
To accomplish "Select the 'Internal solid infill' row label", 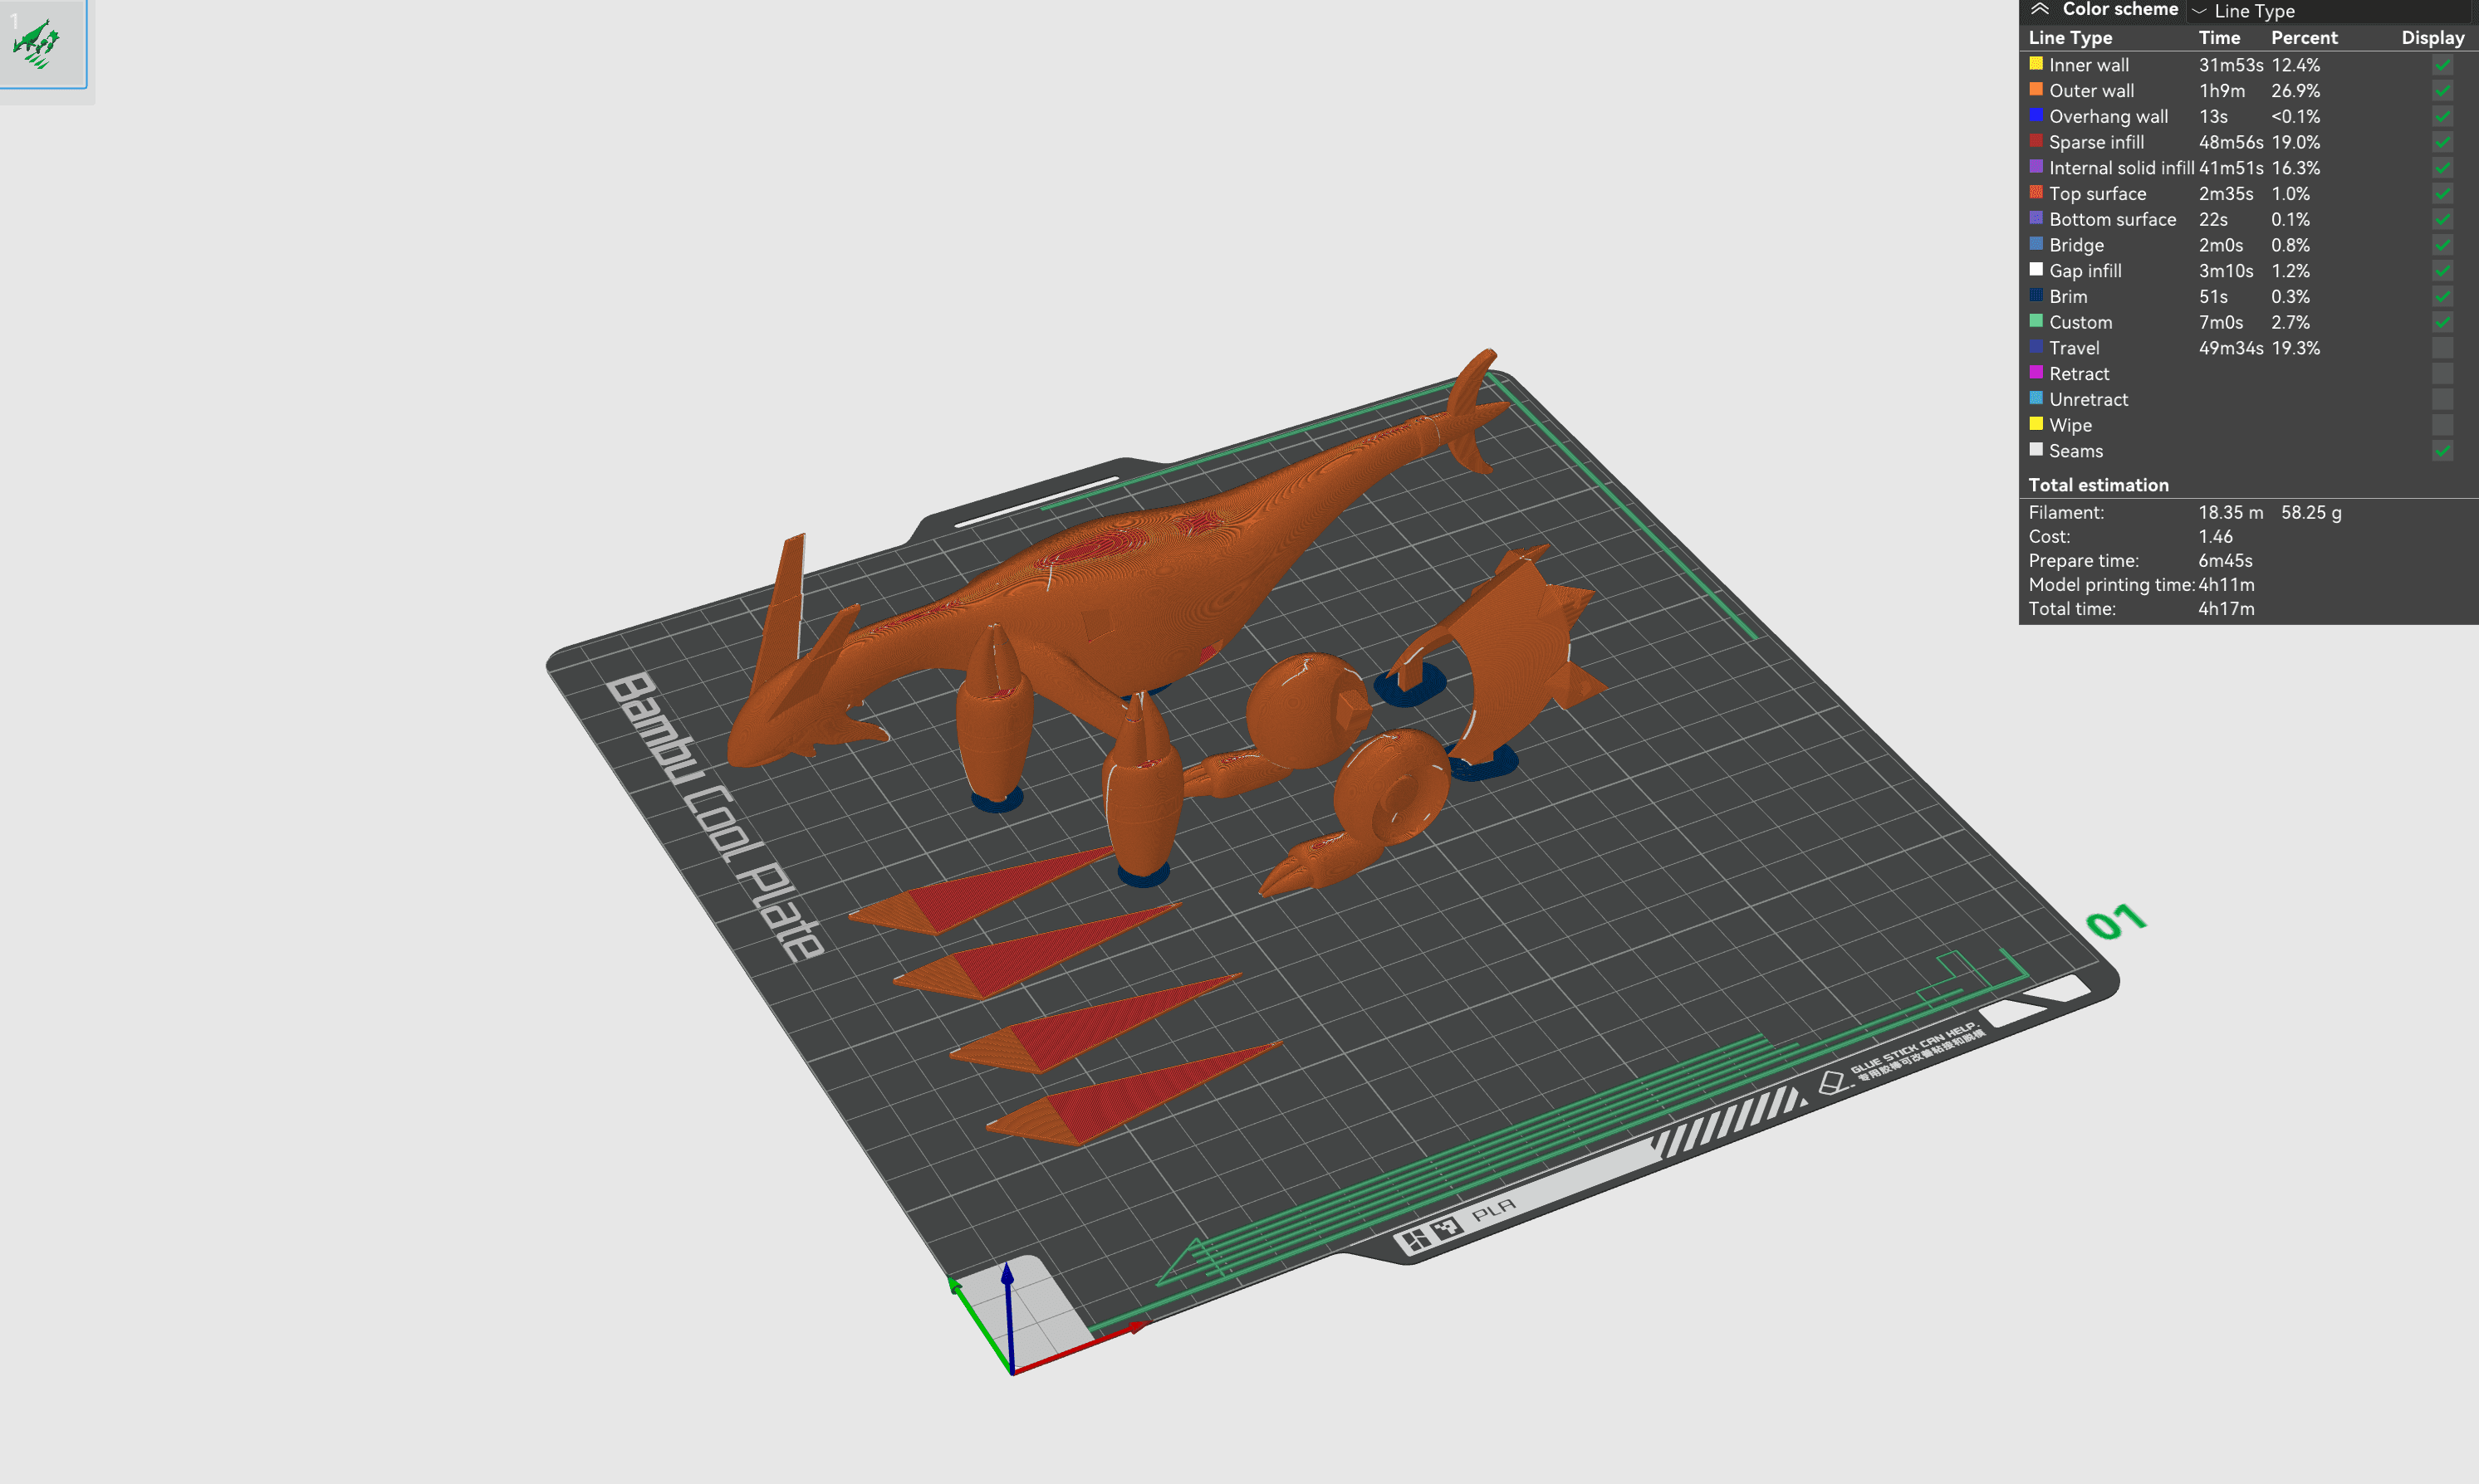I will click(x=2121, y=168).
